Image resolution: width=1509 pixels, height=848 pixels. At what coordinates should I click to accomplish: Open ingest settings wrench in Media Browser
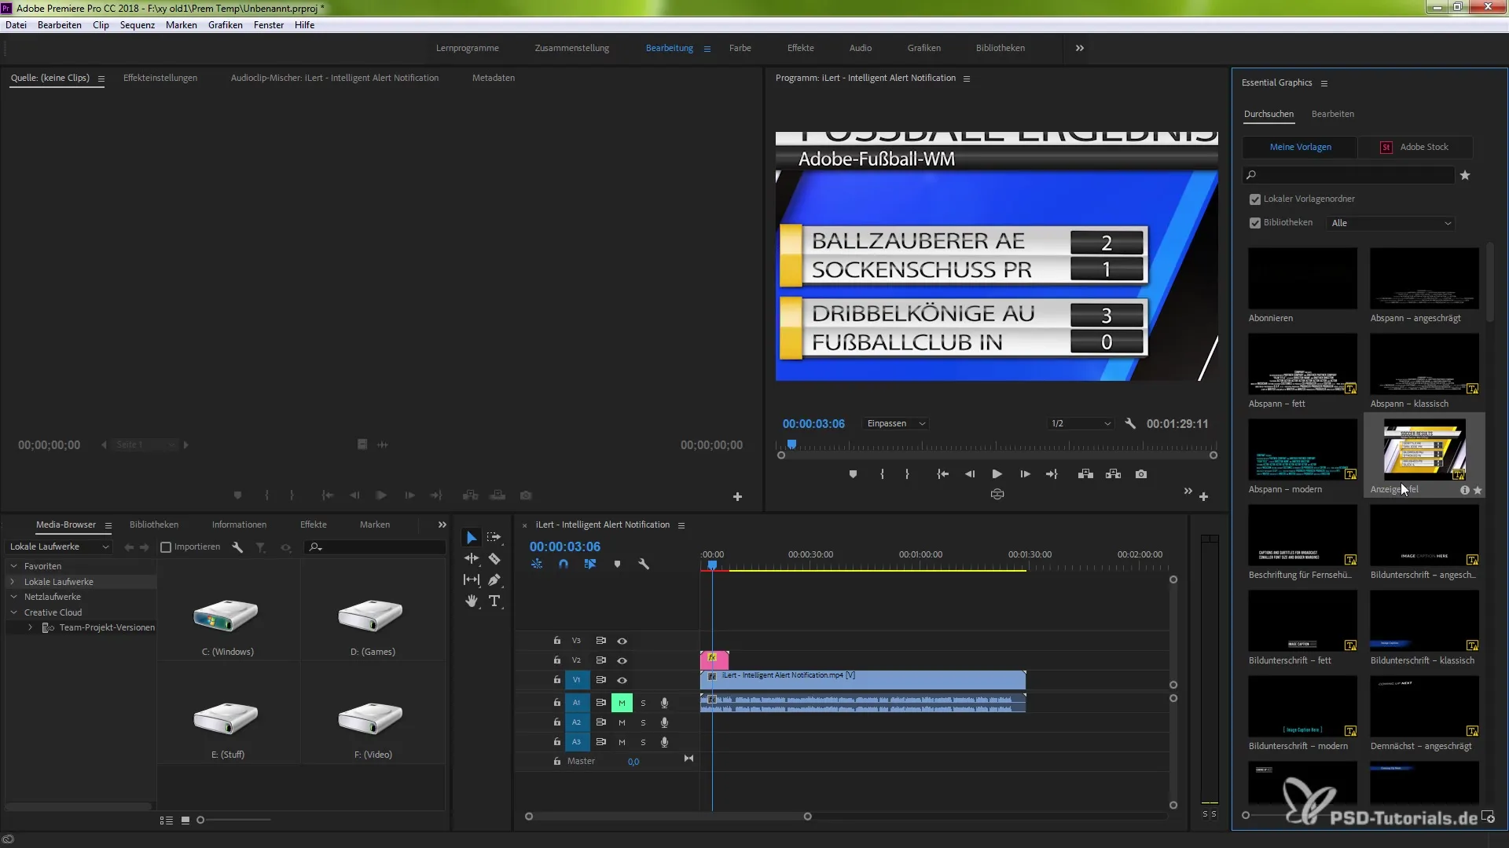[x=237, y=547]
